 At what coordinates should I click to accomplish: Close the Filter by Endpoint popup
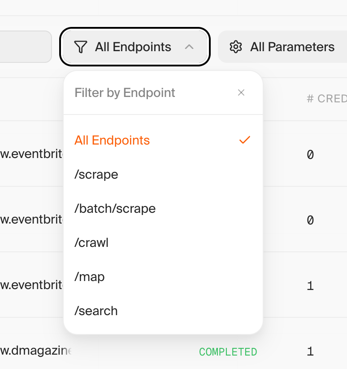click(241, 93)
